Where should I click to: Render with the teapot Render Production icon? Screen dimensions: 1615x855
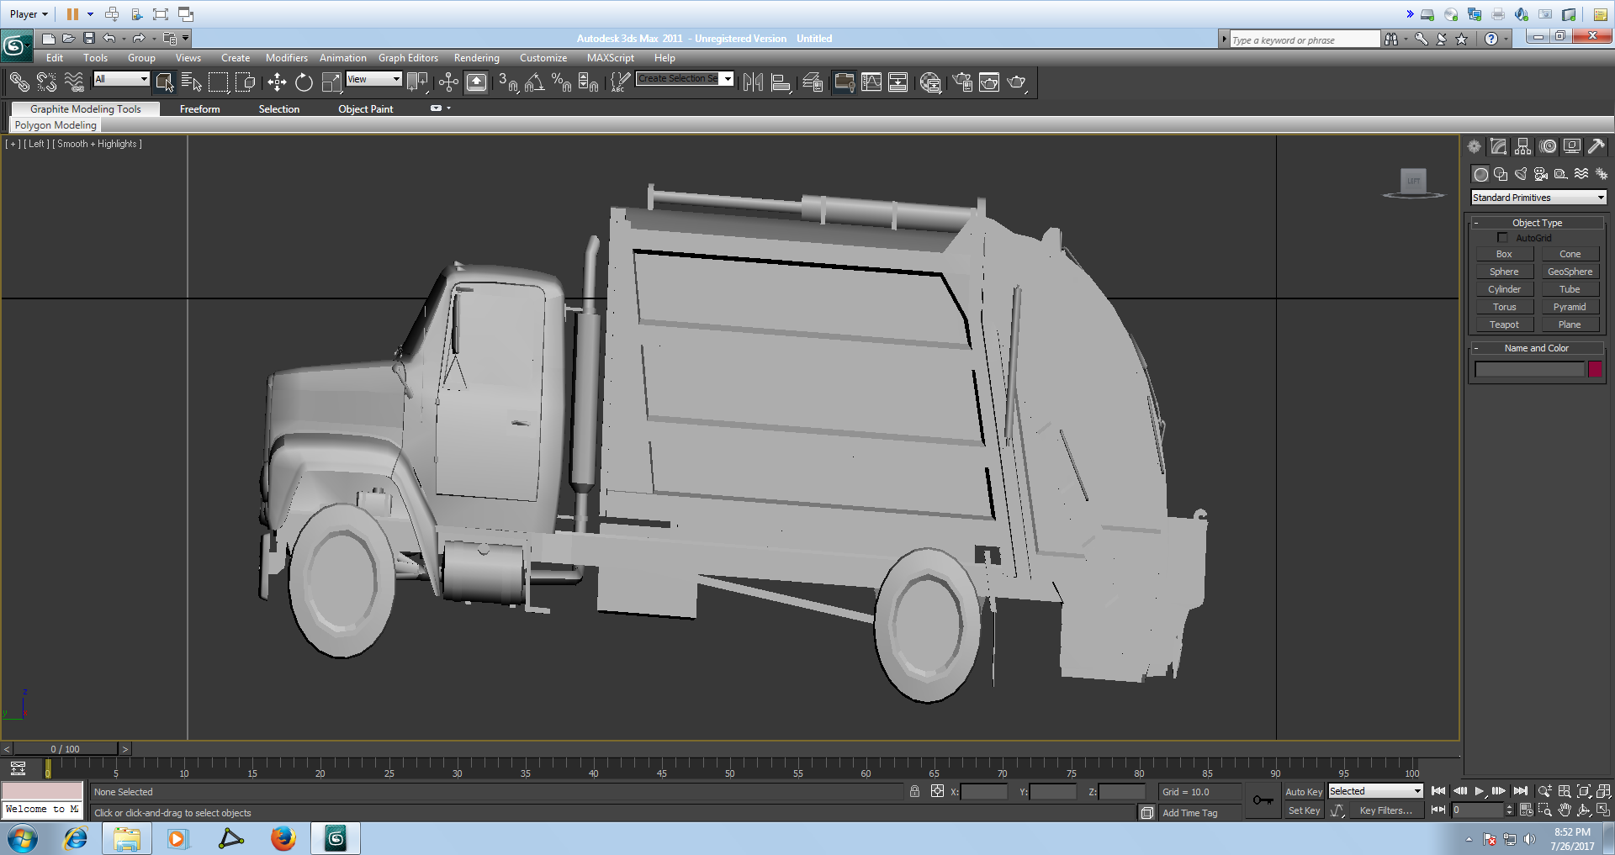pyautogui.click(x=1016, y=82)
